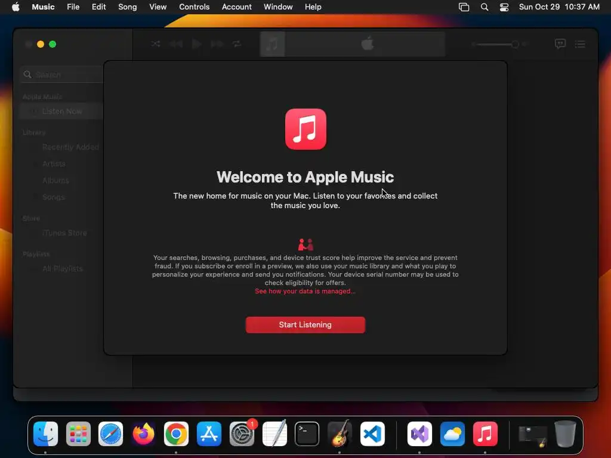The image size is (611, 458).
Task: Open Visual Studio from the Dock
Action: coord(419,434)
